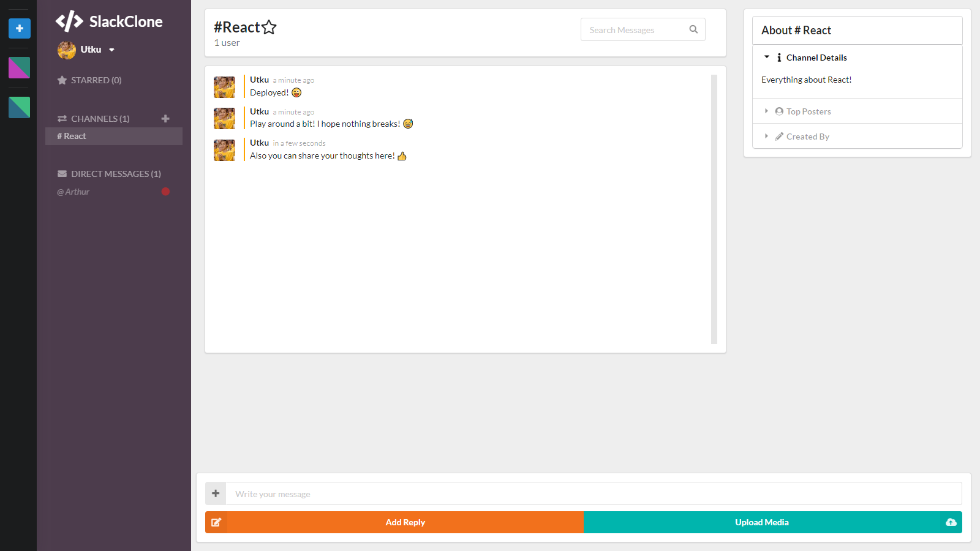
Task: Click Arthur's red offline status dot
Action: pos(165,192)
